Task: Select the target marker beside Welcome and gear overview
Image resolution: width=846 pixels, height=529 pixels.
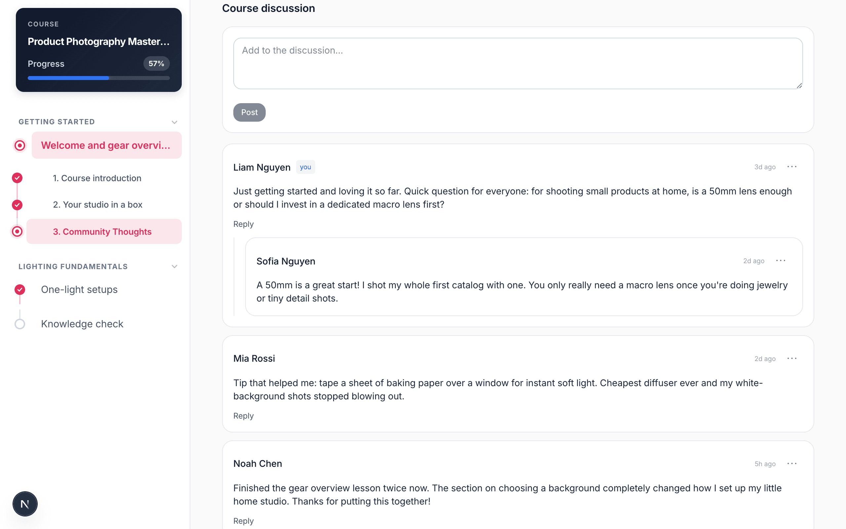Action: click(20, 145)
